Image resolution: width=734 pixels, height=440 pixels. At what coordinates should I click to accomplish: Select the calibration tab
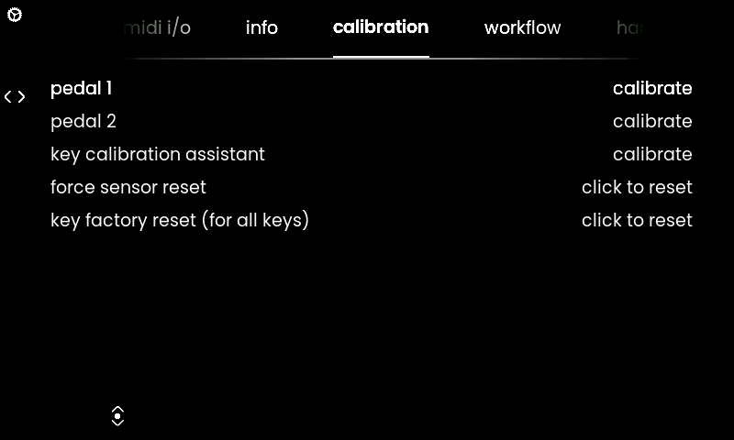(381, 27)
